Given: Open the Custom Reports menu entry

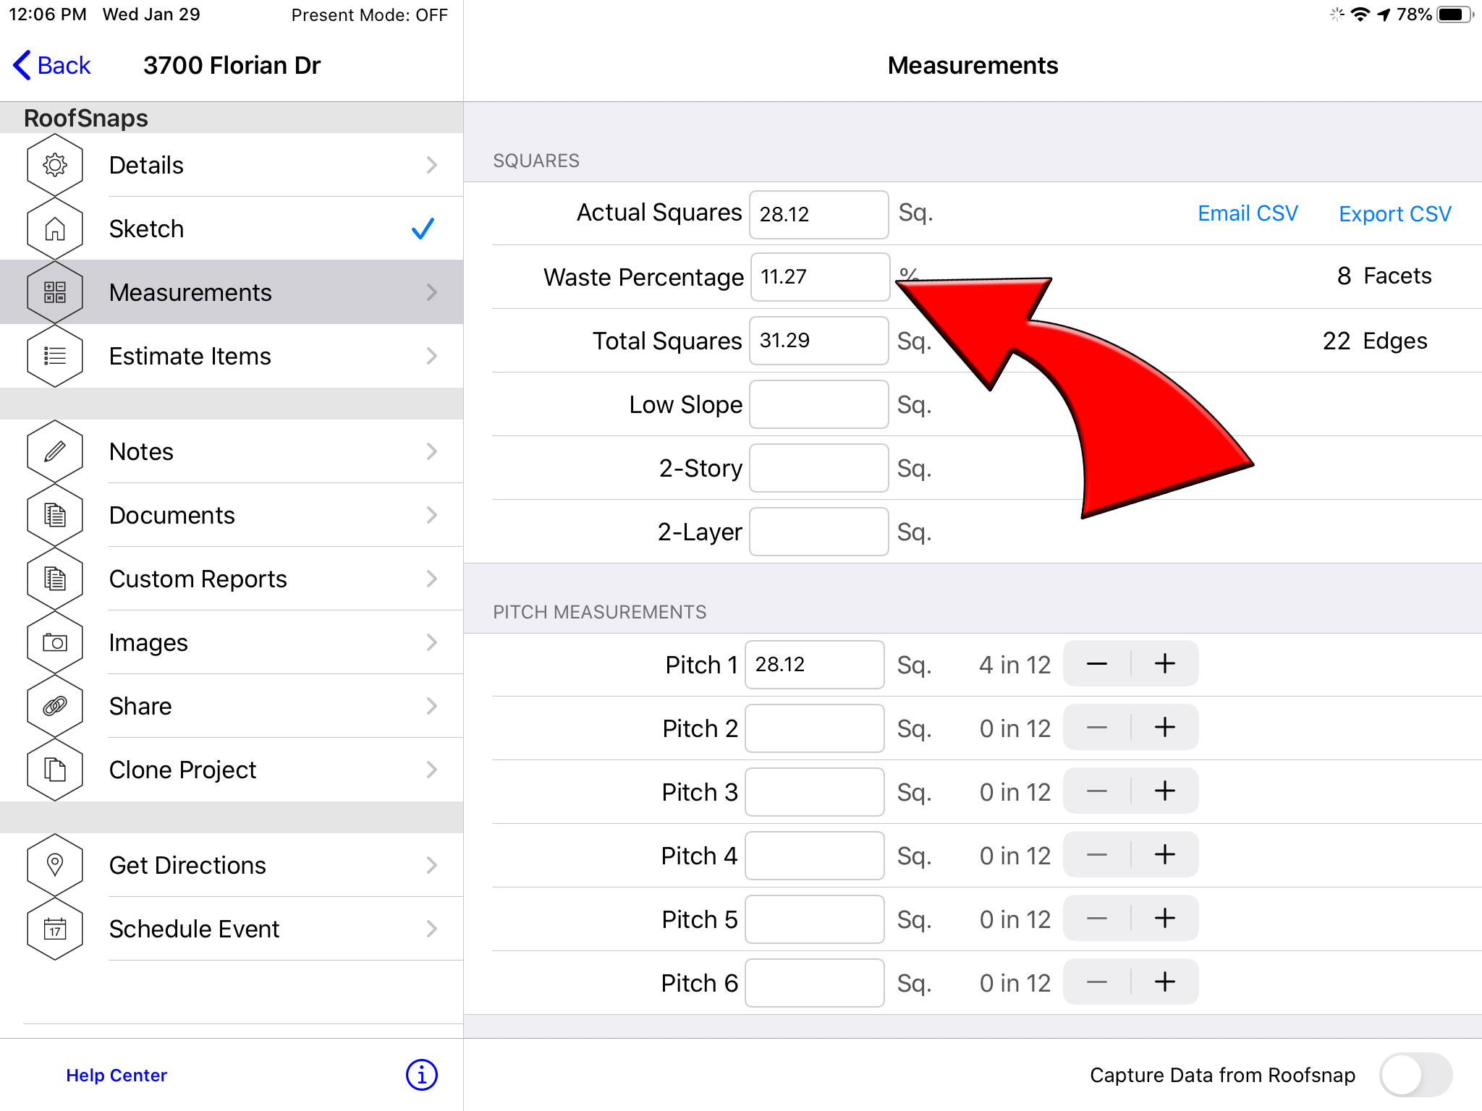Looking at the screenshot, I should (232, 579).
